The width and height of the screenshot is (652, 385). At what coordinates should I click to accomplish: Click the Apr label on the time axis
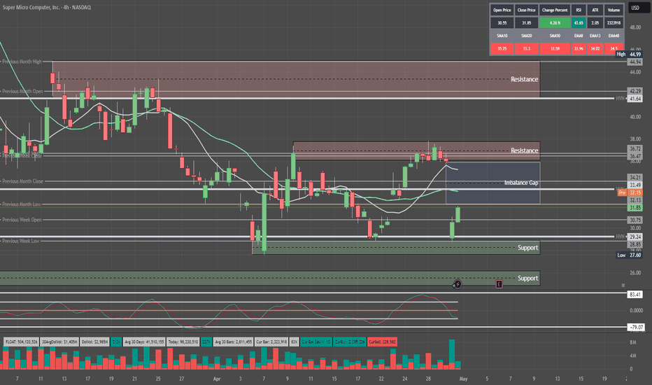pyautogui.click(x=217, y=378)
